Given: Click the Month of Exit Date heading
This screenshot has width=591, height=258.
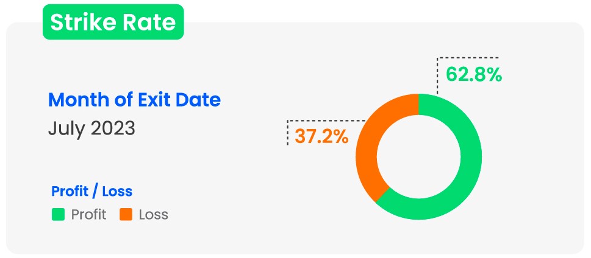Looking at the screenshot, I should (134, 100).
